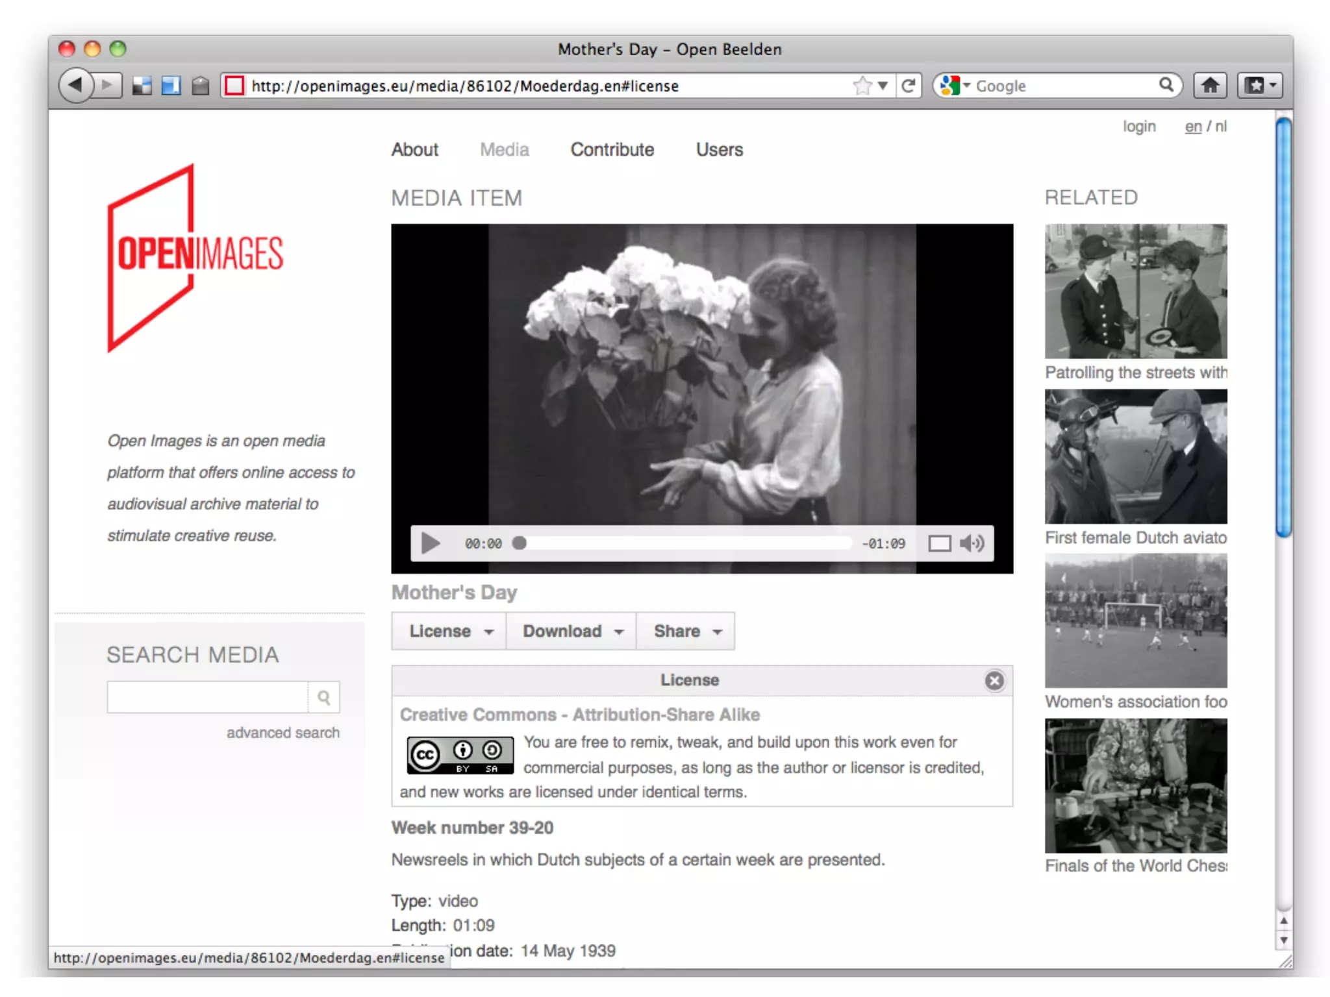Click the home icon in the toolbar

pos(1209,86)
